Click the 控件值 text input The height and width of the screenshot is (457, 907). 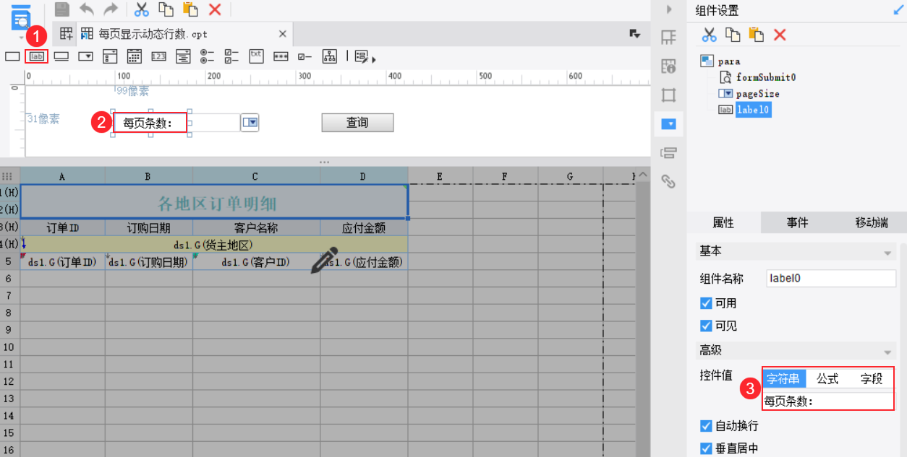pos(829,401)
